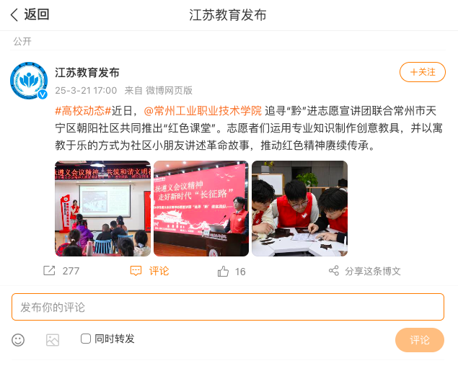Open the 江苏教育发布 profile avatar
The image size is (458, 371).
(x=29, y=81)
